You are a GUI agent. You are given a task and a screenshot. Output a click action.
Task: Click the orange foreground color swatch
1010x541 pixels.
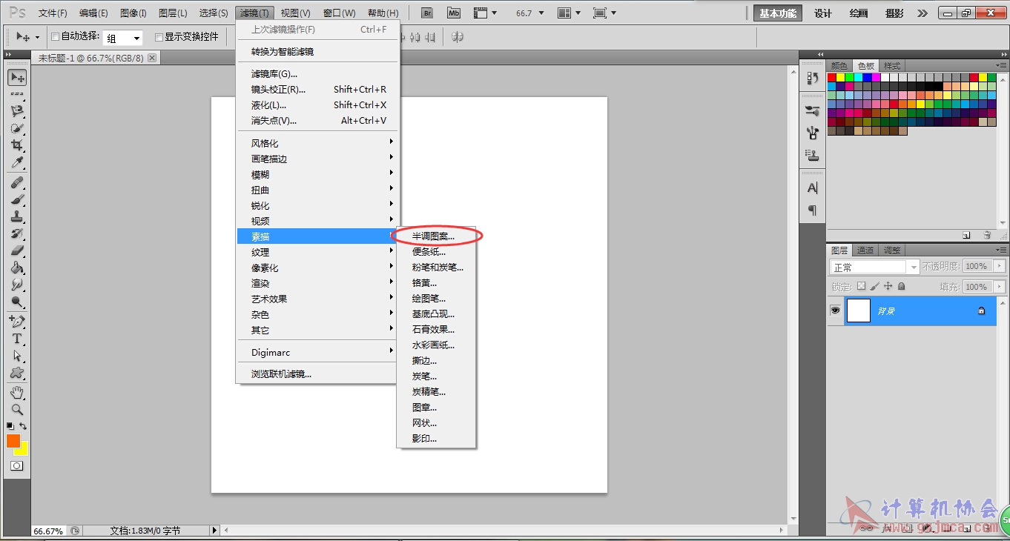coord(12,440)
